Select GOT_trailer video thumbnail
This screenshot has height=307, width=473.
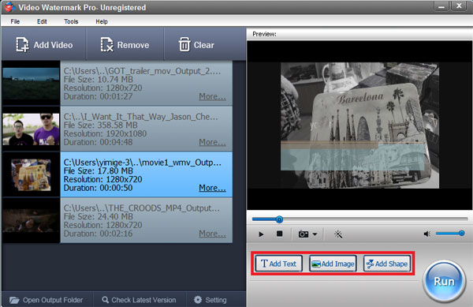click(x=31, y=84)
